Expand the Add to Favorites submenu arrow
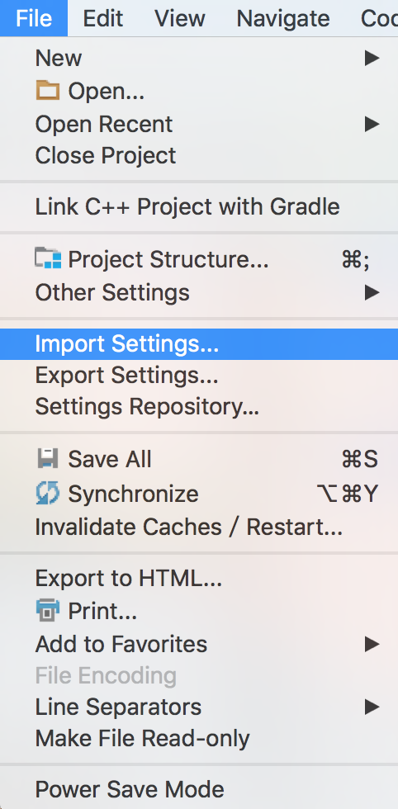398x809 pixels. [x=372, y=644]
